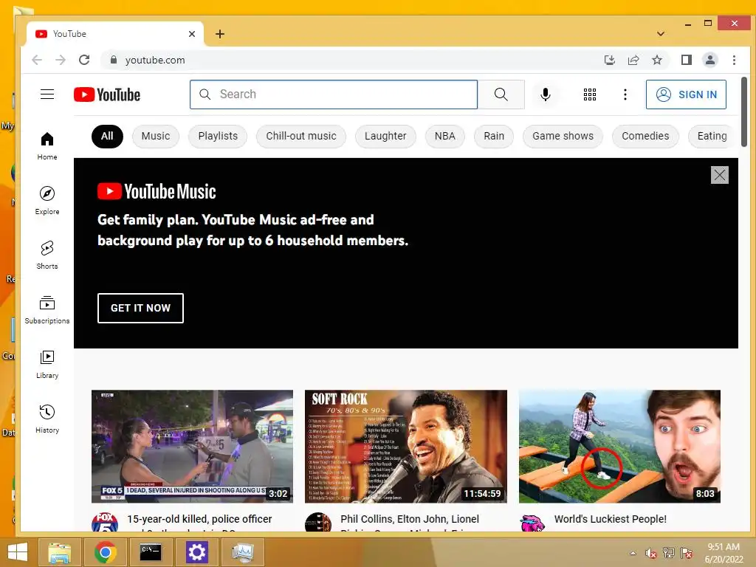Open History in the sidebar
Screen dimensions: 756x567
coord(47,419)
